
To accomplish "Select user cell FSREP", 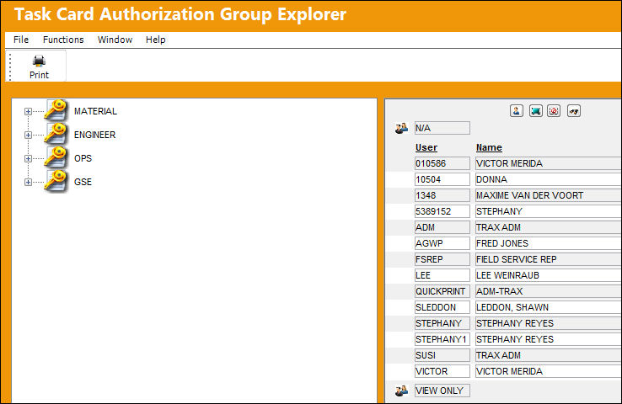I will coord(442,259).
